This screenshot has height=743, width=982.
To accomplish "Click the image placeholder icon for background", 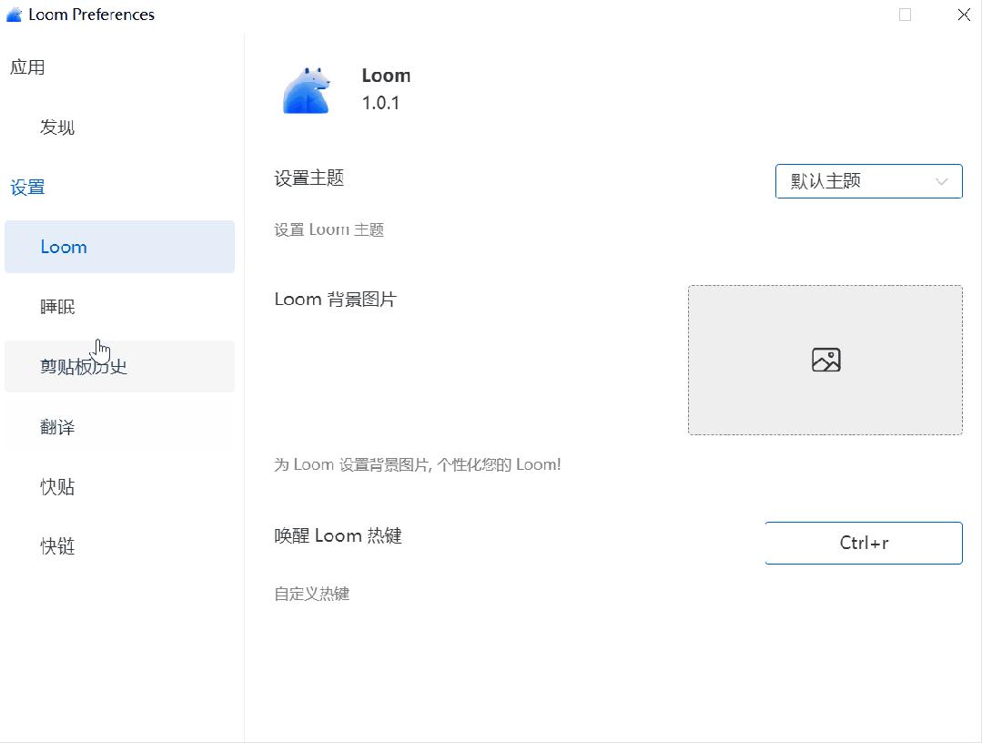I will pyautogui.click(x=825, y=359).
